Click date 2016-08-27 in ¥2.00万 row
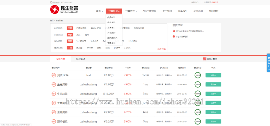270x126 pixels. (182, 112)
